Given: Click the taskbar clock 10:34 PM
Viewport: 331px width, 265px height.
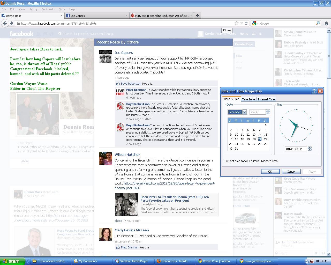Looking at the screenshot, I should [321, 261].
